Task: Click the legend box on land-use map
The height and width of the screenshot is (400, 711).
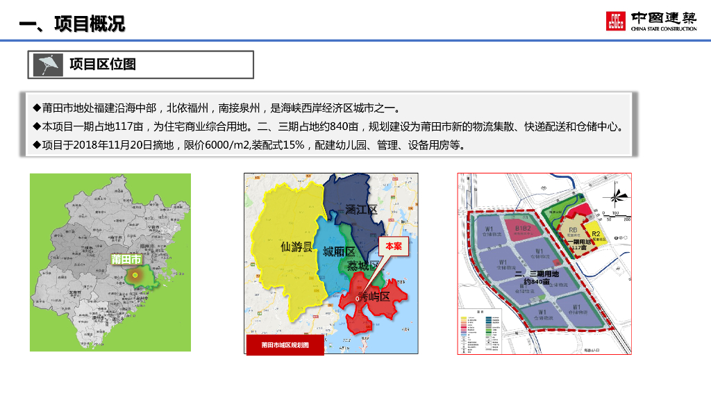Action: 486,332
